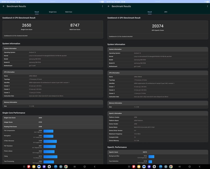Click the Clang score progress bar
The width and height of the screenshot is (210, 169).
[50, 157]
